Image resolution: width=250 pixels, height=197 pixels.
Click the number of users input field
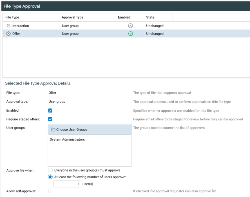click(x=67, y=184)
